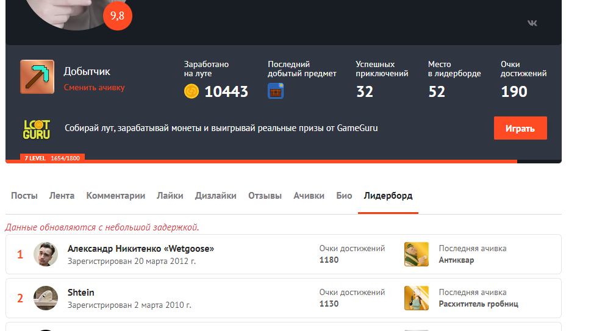Click the Расхититель гробниц achievement name

click(x=478, y=304)
